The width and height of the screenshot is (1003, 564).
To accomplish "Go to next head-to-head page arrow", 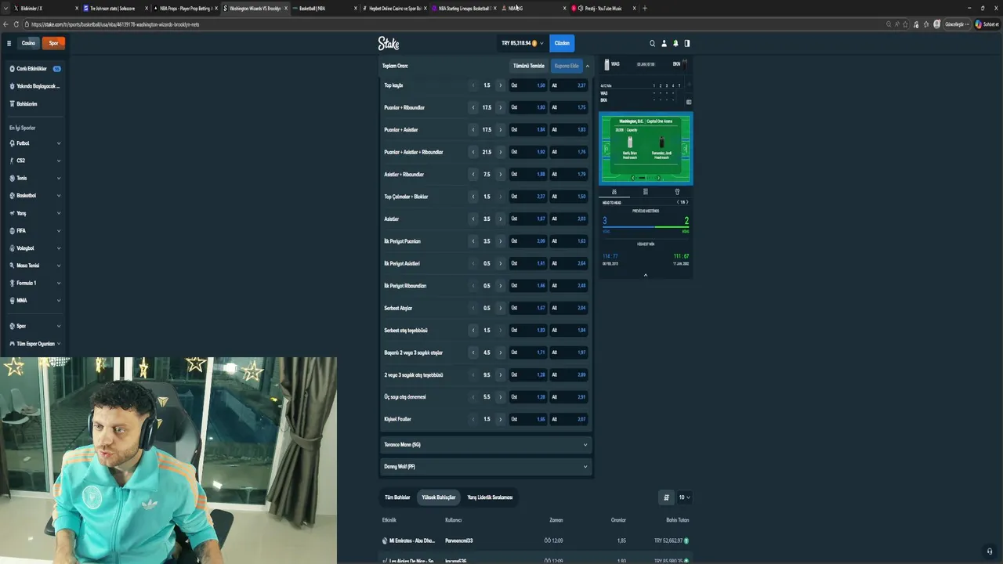I will 687,202.
